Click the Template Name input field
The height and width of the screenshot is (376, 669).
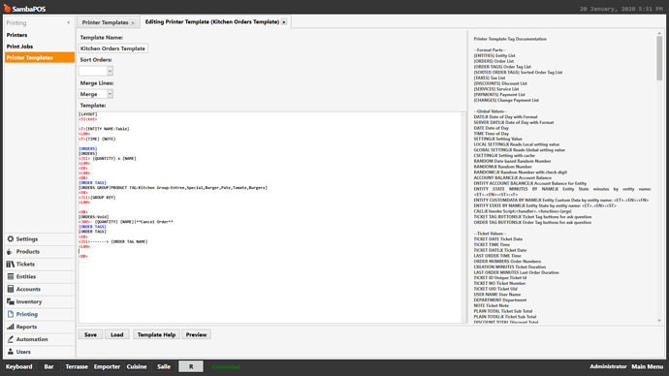pyautogui.click(x=113, y=48)
